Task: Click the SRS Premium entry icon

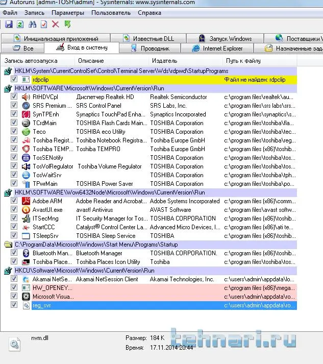Action: 26,106
